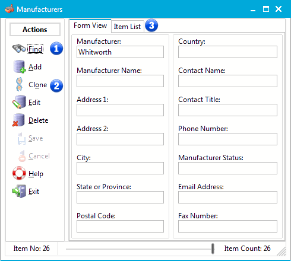Screen dimensions: 291x261
Task: Focus the Country input field
Action: tap(227, 52)
